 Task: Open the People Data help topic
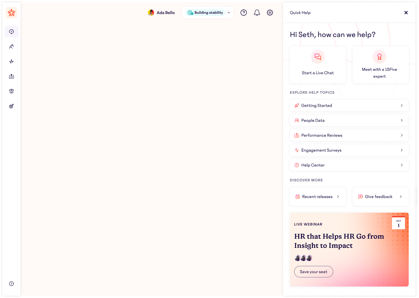pos(349,120)
